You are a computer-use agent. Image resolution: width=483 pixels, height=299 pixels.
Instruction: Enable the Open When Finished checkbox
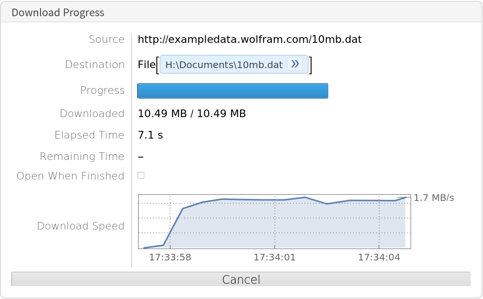pyautogui.click(x=141, y=175)
